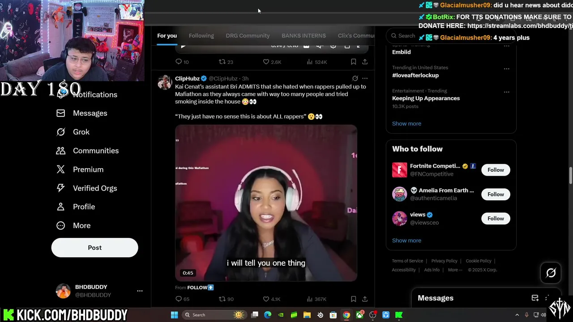Screen dimensions: 573x322
Task: Click Show more under Who to follow
Action: pyautogui.click(x=406, y=241)
